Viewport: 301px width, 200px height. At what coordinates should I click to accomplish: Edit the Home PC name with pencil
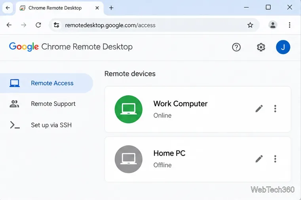point(259,159)
